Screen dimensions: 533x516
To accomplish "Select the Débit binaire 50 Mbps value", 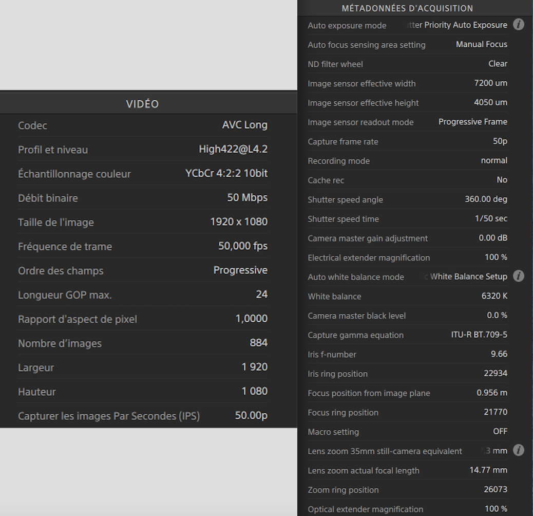I will [247, 198].
